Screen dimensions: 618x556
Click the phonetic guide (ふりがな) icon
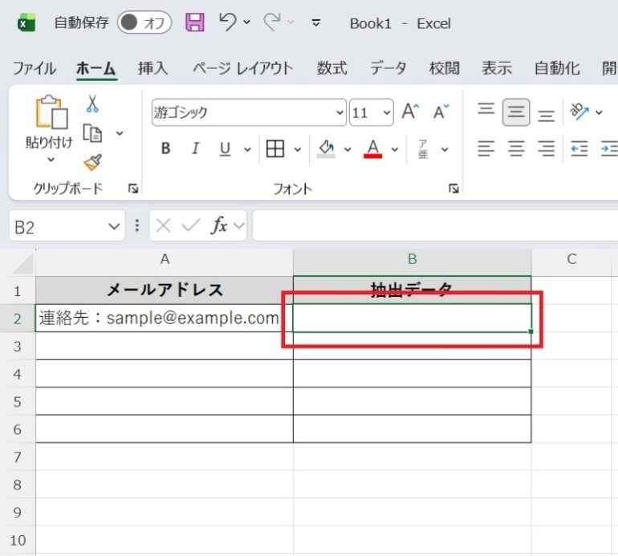click(x=423, y=149)
